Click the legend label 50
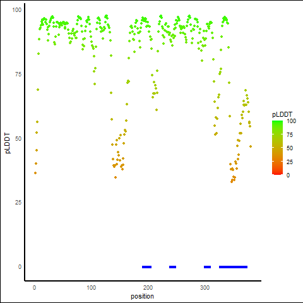Screen dimensions: 303x303 tap(290, 148)
